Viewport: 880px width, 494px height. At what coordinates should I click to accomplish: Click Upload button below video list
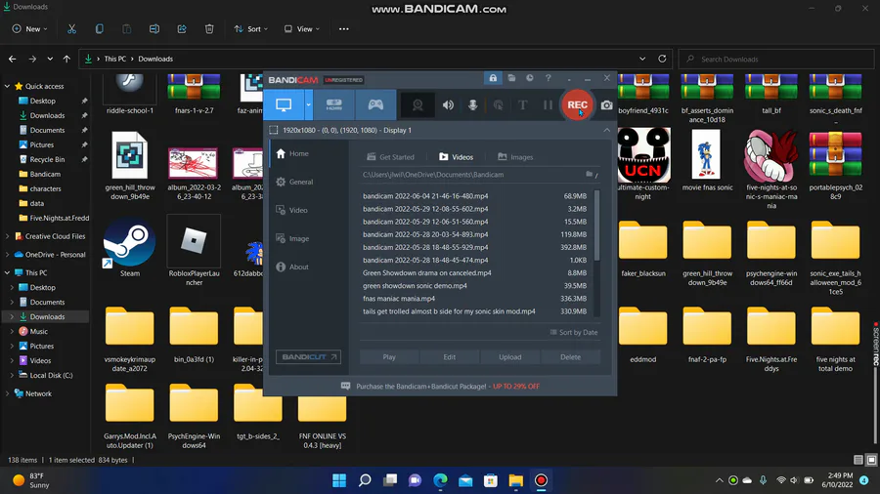[510, 356]
